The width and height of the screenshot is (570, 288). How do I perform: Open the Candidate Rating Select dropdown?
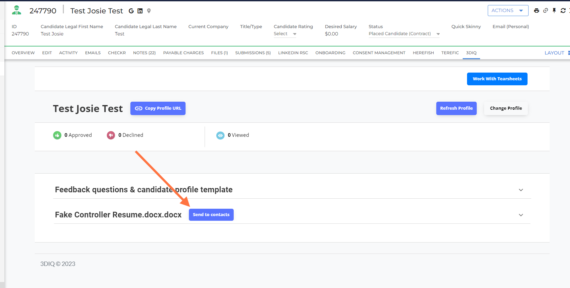click(285, 34)
